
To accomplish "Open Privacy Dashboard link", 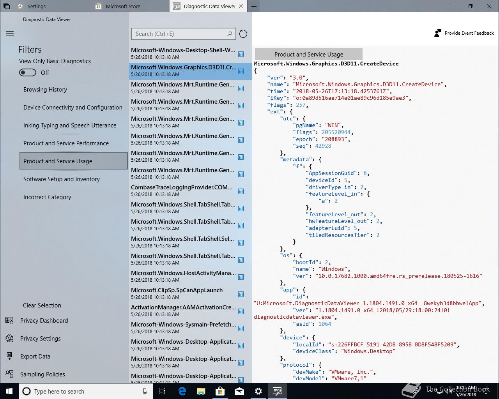I will coord(44,320).
